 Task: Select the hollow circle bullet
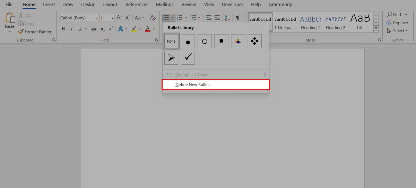tap(205, 41)
